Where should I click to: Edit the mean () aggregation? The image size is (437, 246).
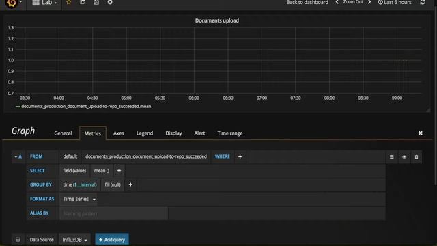[102, 171]
